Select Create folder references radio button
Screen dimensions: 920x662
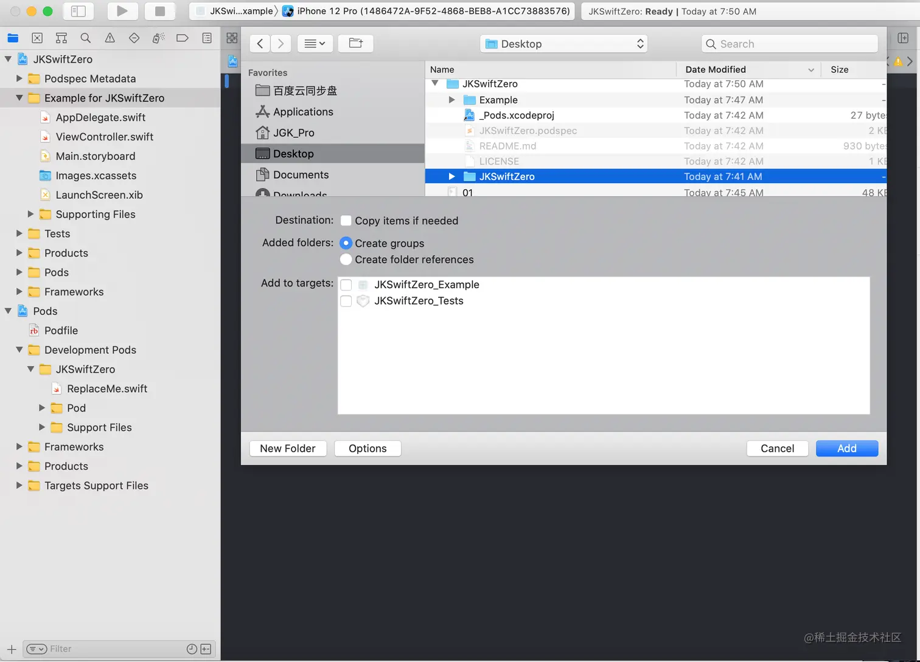pos(346,260)
